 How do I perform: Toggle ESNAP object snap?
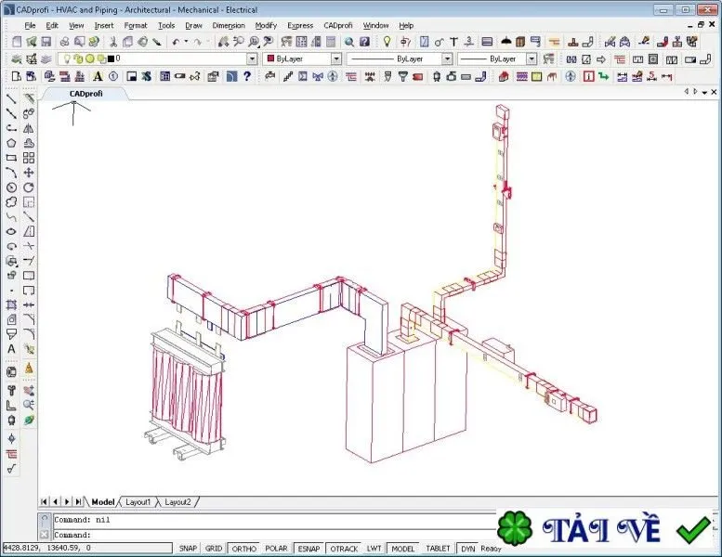308,549
